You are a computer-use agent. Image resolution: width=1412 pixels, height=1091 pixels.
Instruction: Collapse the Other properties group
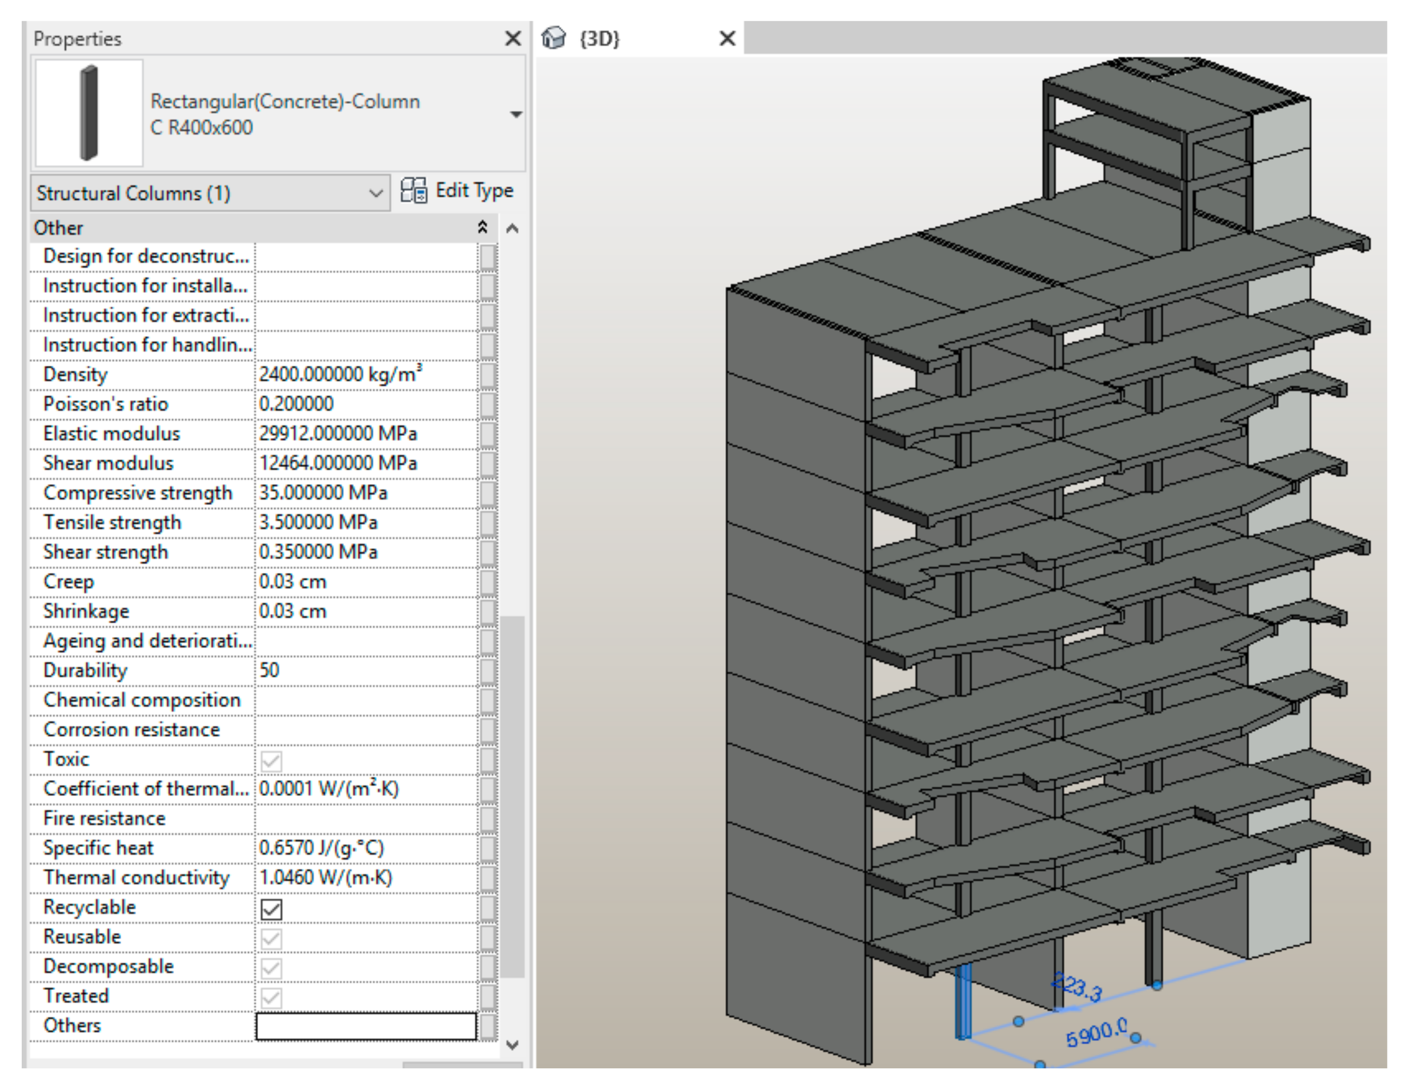[482, 227]
